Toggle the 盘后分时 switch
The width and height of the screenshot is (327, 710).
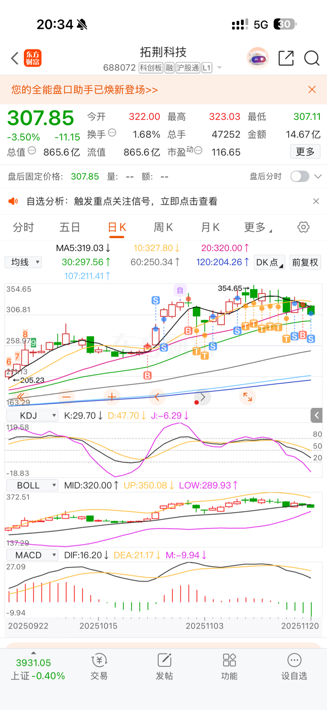click(300, 177)
